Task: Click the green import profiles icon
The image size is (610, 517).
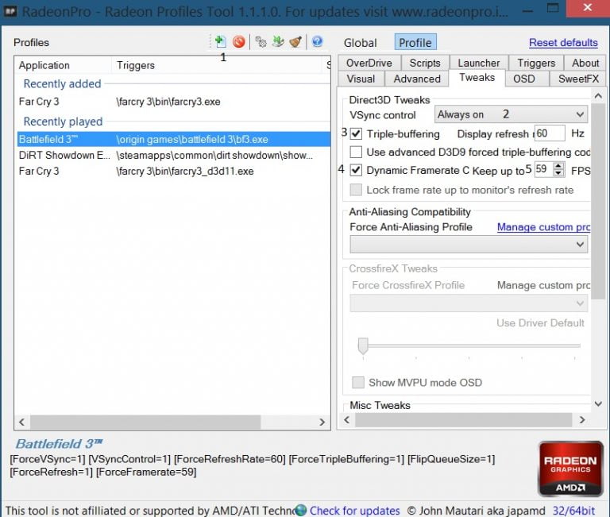Action: pyautogui.click(x=278, y=41)
